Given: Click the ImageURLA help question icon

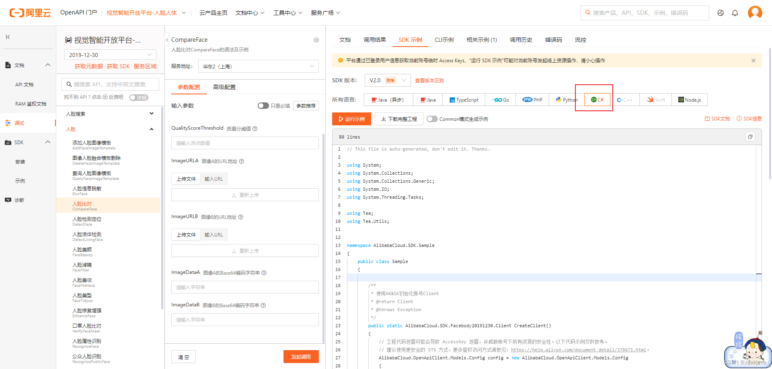Looking at the screenshot, I should click(242, 161).
